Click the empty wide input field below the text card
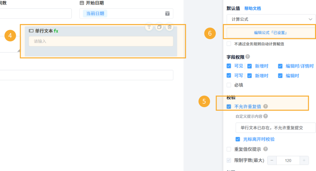The height and width of the screenshot is (171, 316). pos(87,75)
